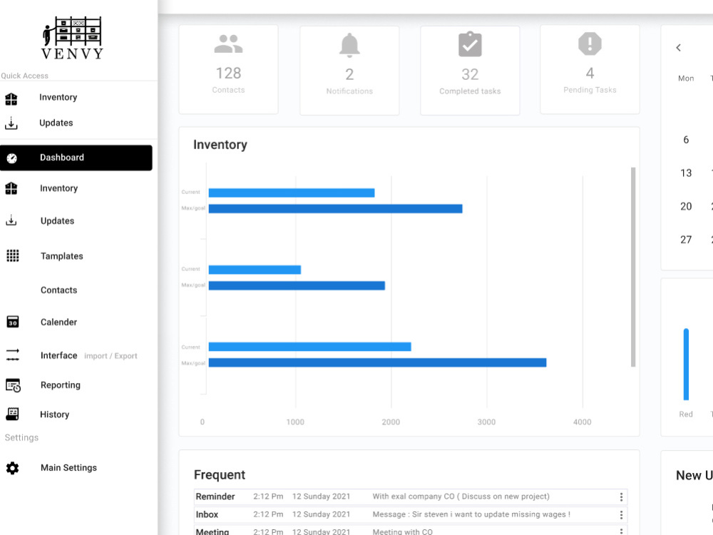Select calendar date 20
713x535 pixels.
[686, 207]
